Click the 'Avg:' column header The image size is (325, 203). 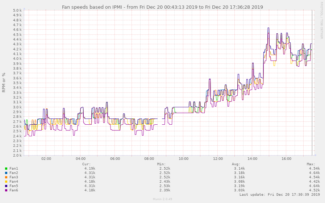[x=236, y=164]
